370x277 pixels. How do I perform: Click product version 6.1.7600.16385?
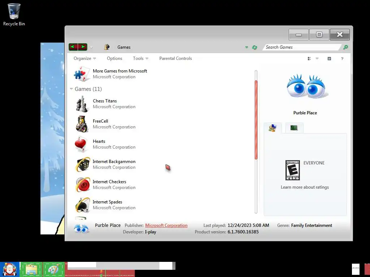coord(243,232)
